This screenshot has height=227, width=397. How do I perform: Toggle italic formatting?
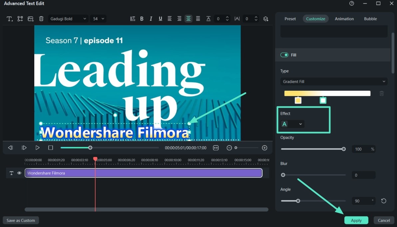click(x=151, y=19)
